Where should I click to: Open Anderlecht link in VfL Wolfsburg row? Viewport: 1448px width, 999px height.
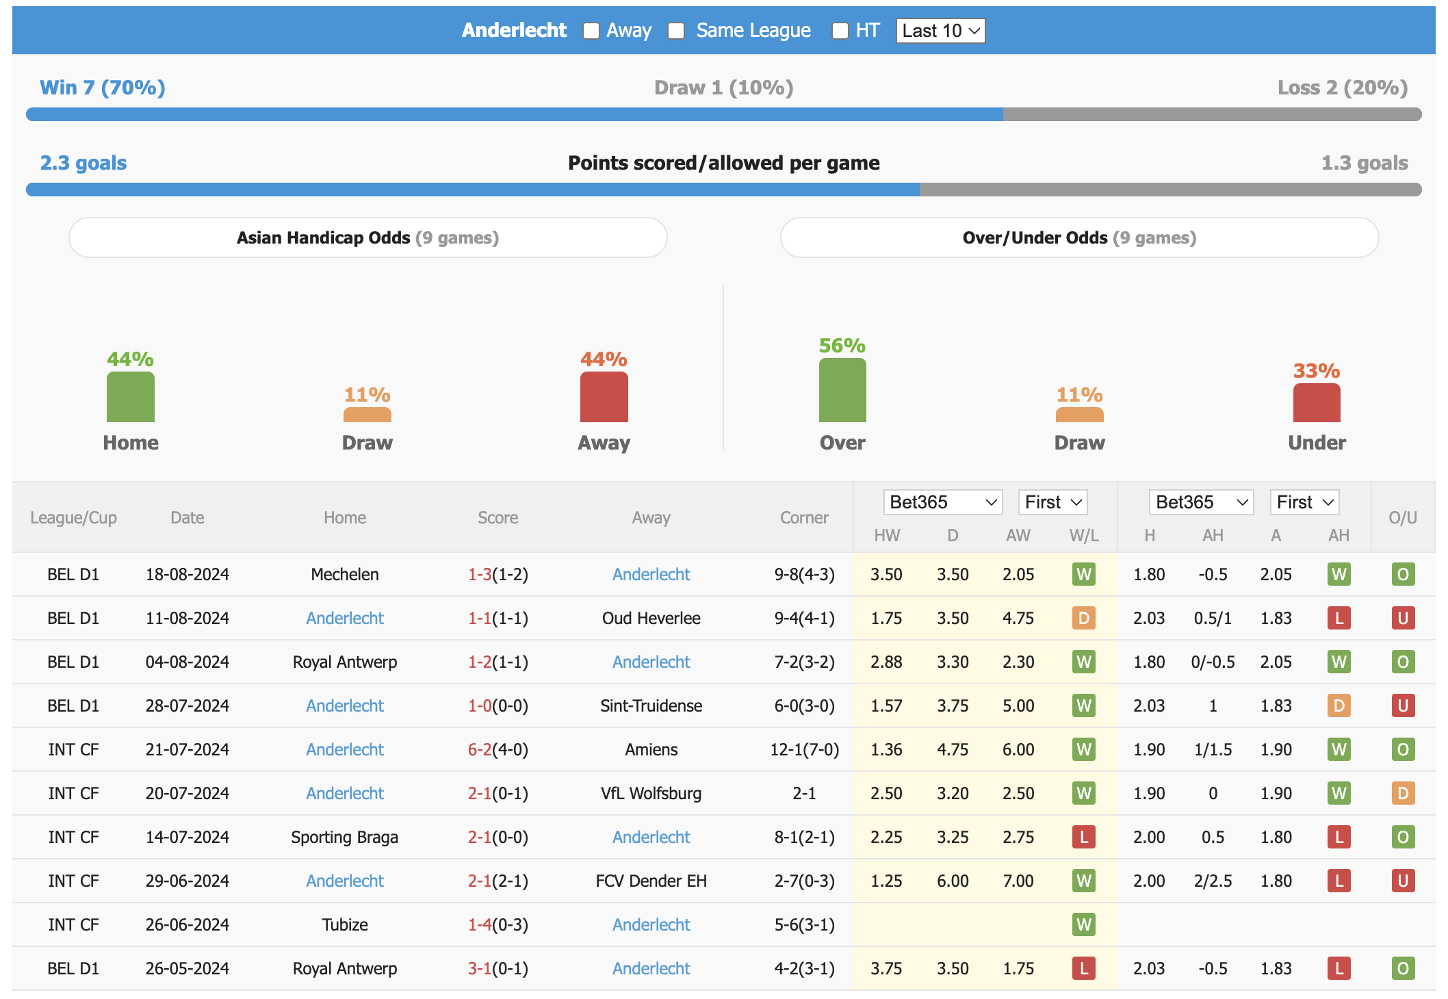point(345,793)
